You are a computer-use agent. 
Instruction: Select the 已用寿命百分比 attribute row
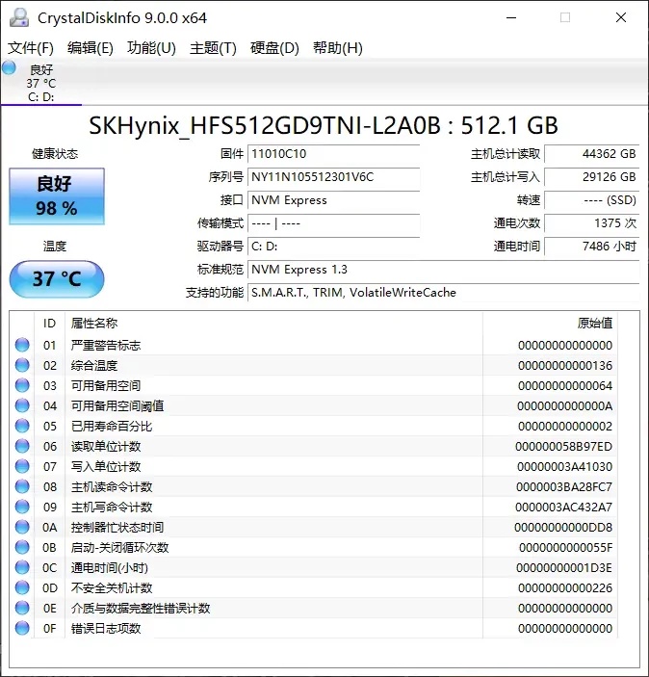[x=314, y=427]
